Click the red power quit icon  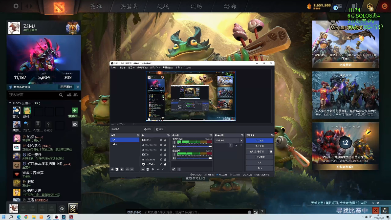[385, 6]
